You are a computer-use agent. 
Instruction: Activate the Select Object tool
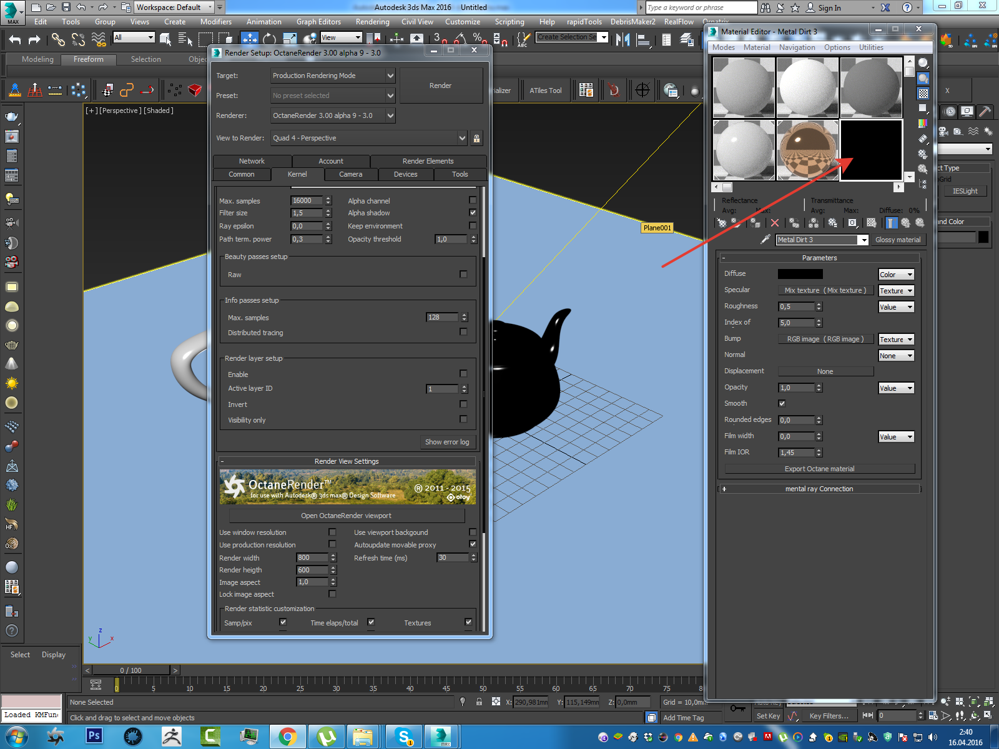(165, 39)
